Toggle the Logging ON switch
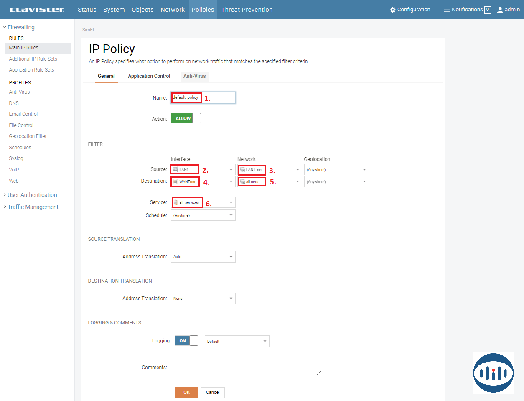The image size is (524, 401). (186, 341)
